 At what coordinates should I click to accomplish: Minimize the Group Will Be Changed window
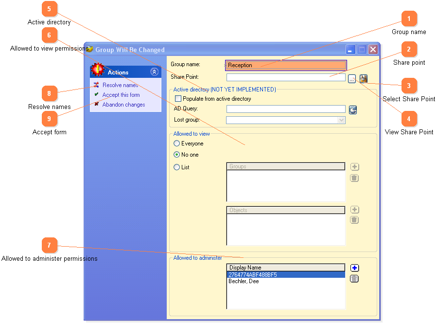point(350,49)
